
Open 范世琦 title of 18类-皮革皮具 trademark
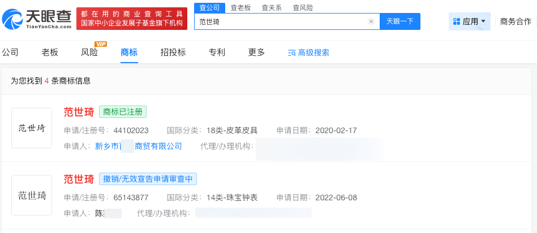(x=79, y=112)
